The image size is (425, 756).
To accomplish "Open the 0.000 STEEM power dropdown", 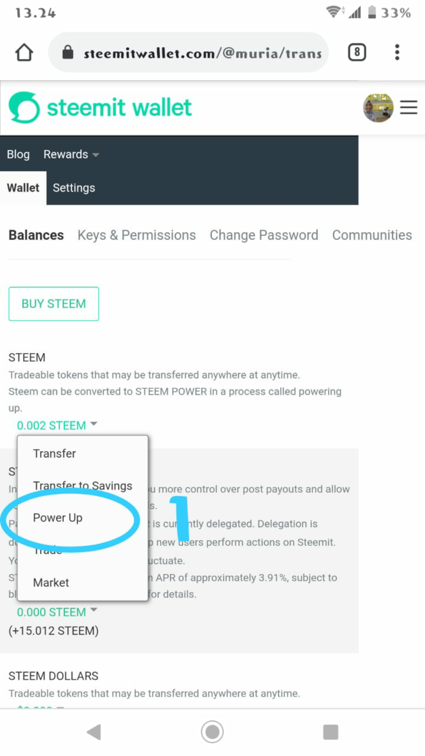I will point(57,612).
